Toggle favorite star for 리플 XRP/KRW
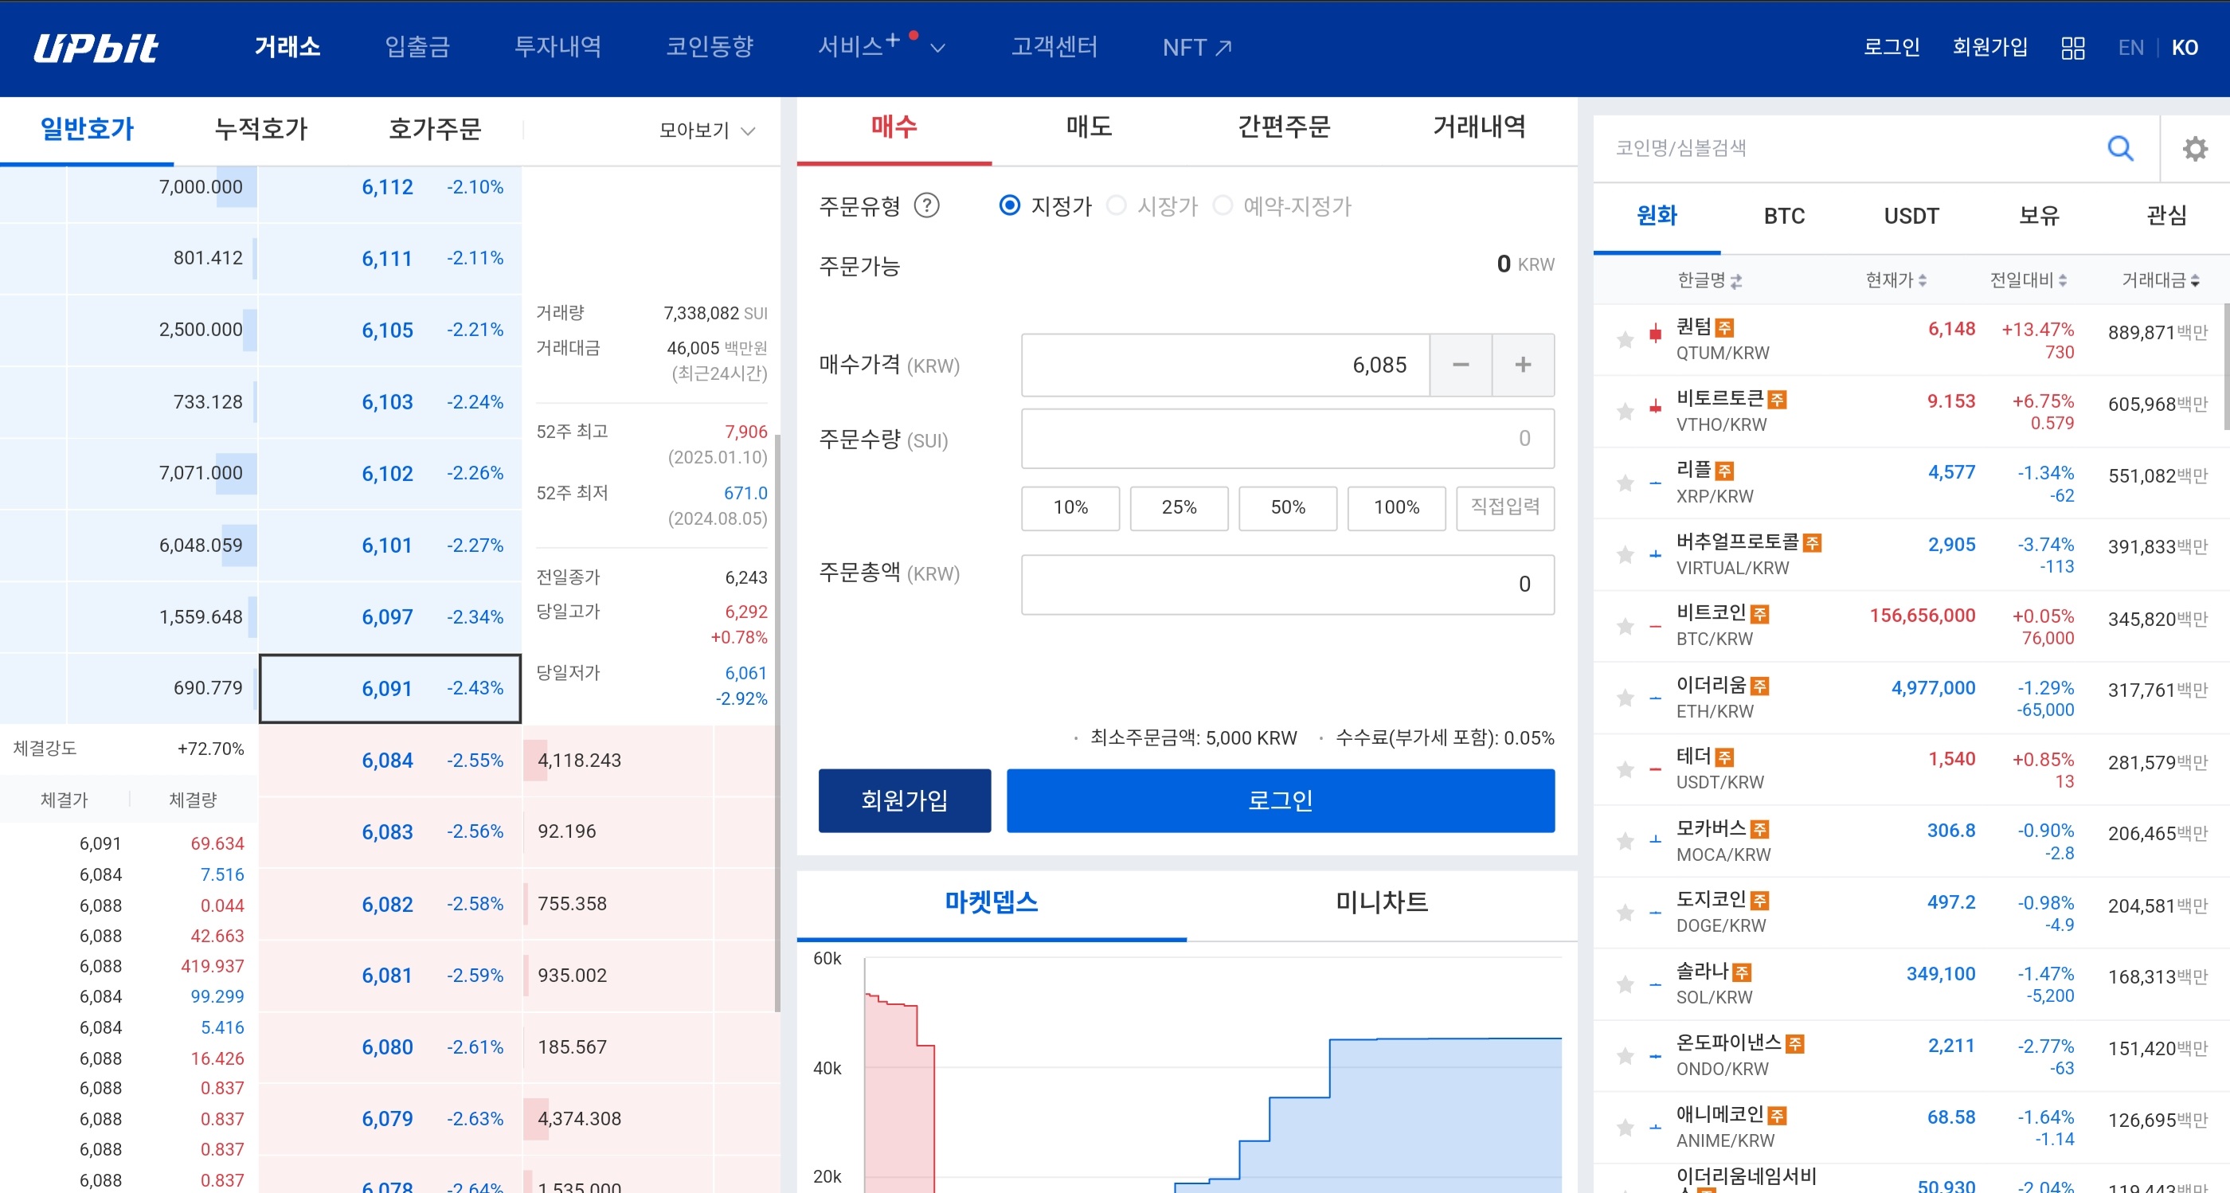The width and height of the screenshot is (2230, 1193). pyautogui.click(x=1625, y=483)
